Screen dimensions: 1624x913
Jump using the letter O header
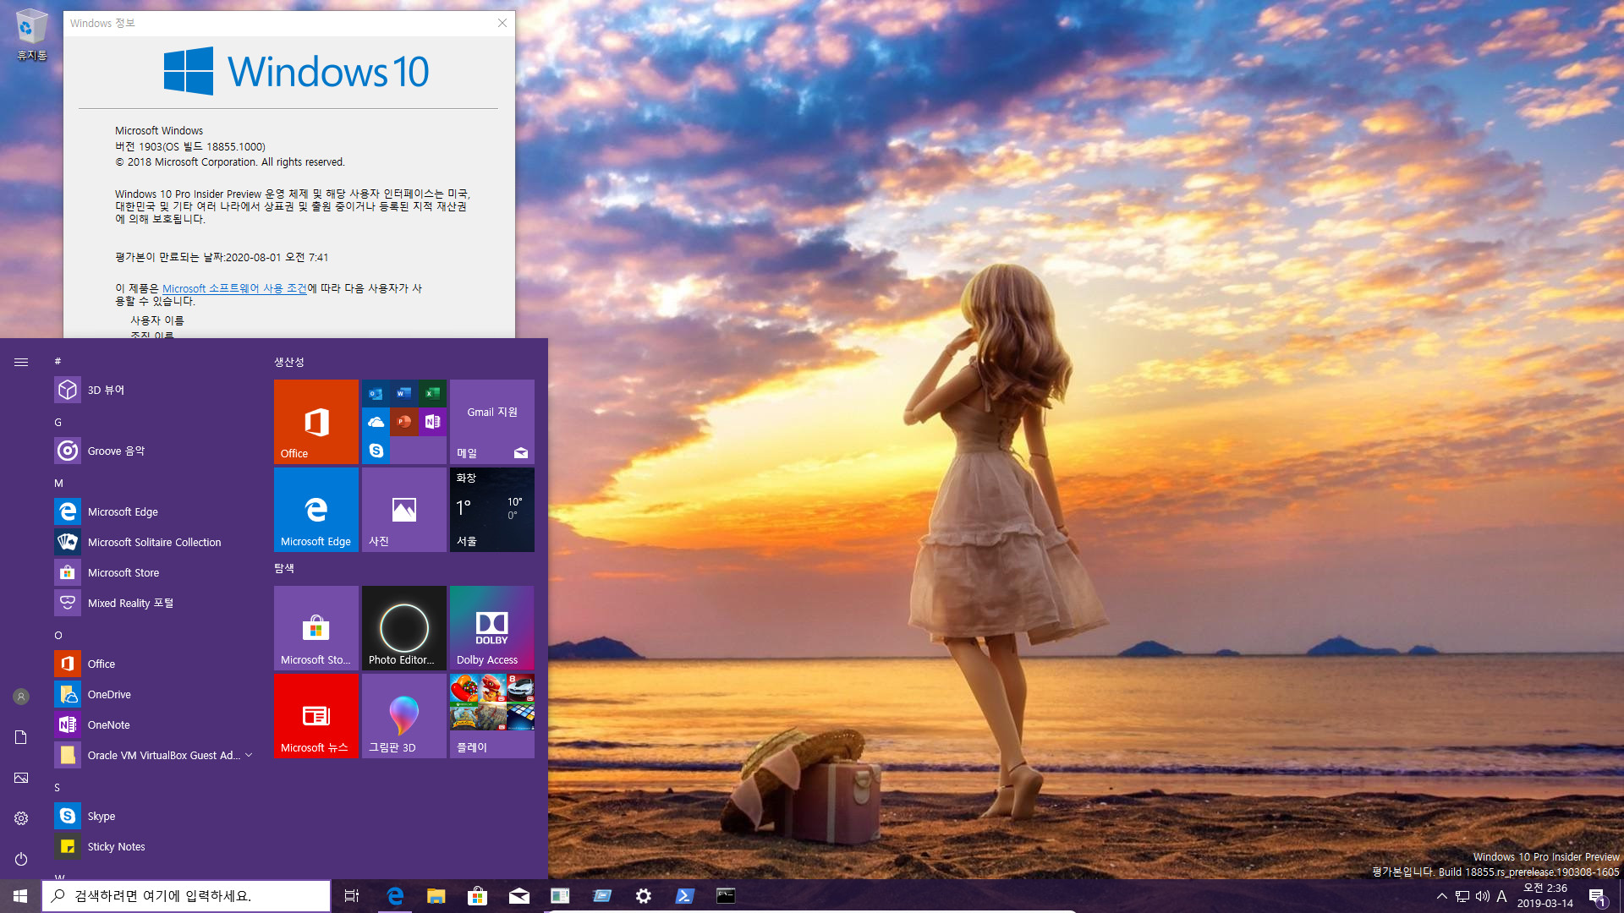(58, 635)
